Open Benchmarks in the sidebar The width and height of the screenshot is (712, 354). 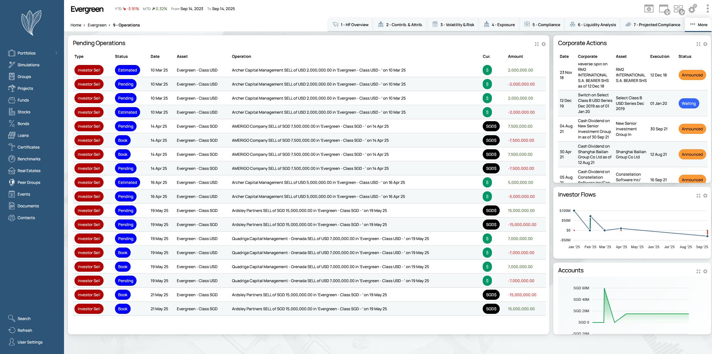(x=29, y=159)
